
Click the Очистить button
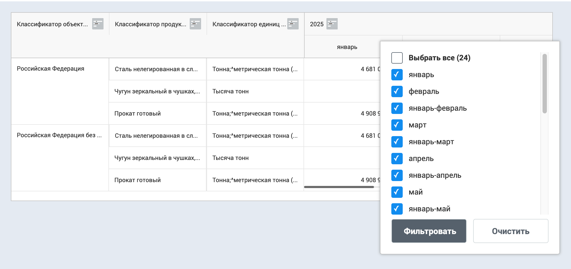(510, 231)
